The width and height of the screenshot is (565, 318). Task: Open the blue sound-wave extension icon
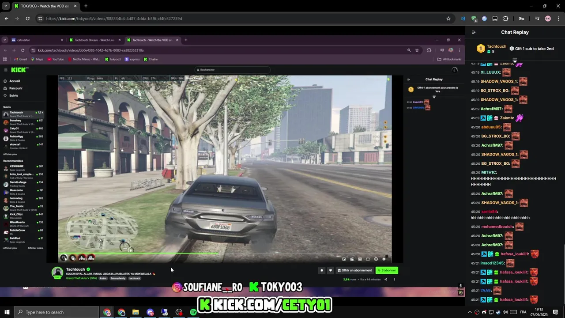pyautogui.click(x=463, y=19)
